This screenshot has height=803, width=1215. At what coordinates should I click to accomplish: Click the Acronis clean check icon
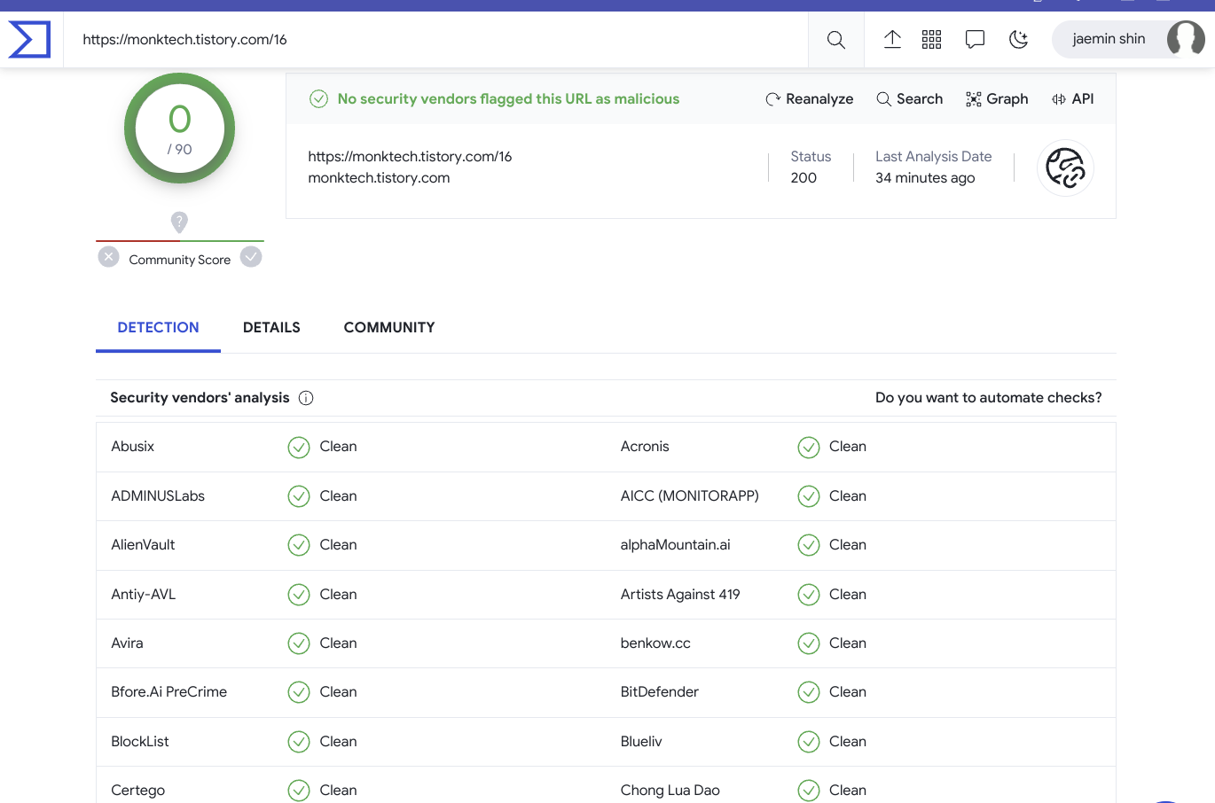point(808,448)
